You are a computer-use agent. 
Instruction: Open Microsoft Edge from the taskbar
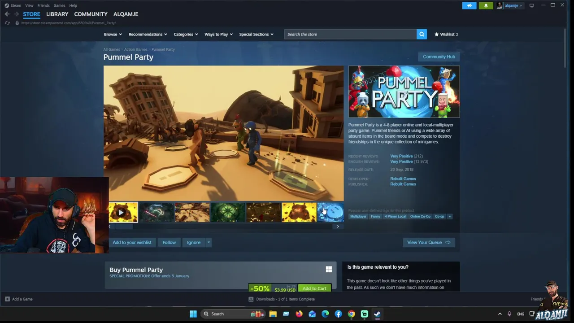pos(325,314)
